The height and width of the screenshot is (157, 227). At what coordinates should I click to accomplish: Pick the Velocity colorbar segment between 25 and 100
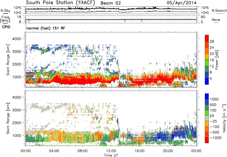(207, 113)
